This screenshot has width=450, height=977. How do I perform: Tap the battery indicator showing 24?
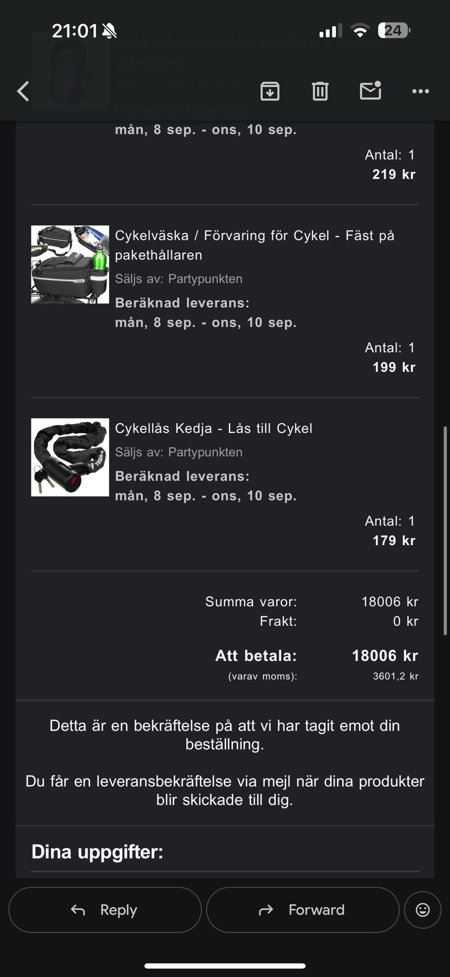(x=394, y=31)
